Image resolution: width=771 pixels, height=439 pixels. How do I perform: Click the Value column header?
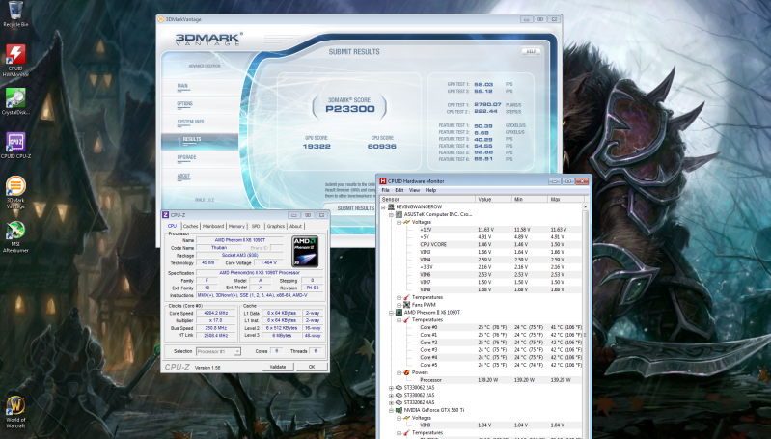tap(493, 199)
